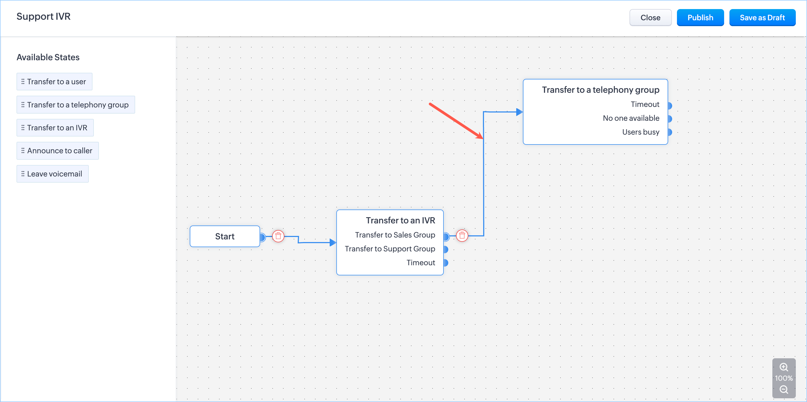
Task: Select the Transfer to an IVR state
Action: click(x=55, y=127)
